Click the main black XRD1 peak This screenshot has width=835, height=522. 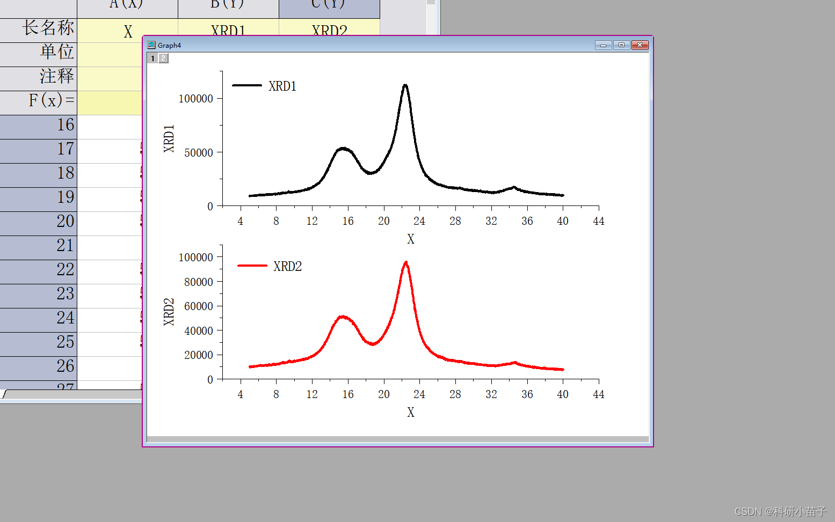pos(405,86)
